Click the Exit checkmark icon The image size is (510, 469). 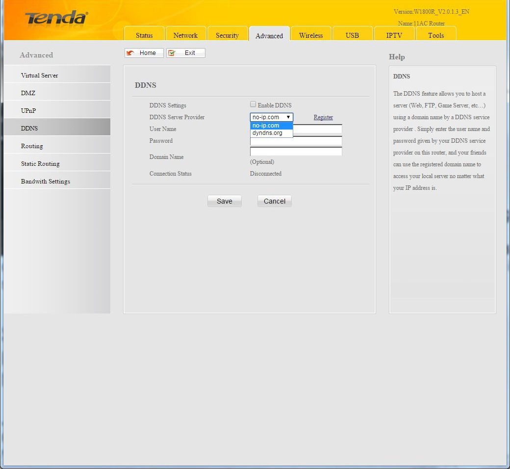(172, 53)
